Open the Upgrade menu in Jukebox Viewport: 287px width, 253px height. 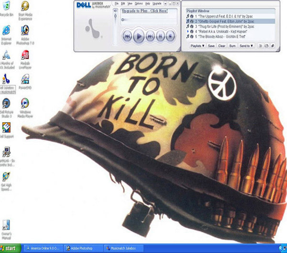point(157,3)
